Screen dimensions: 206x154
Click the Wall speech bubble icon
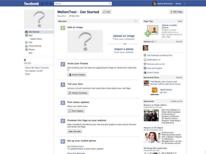pos(27,35)
